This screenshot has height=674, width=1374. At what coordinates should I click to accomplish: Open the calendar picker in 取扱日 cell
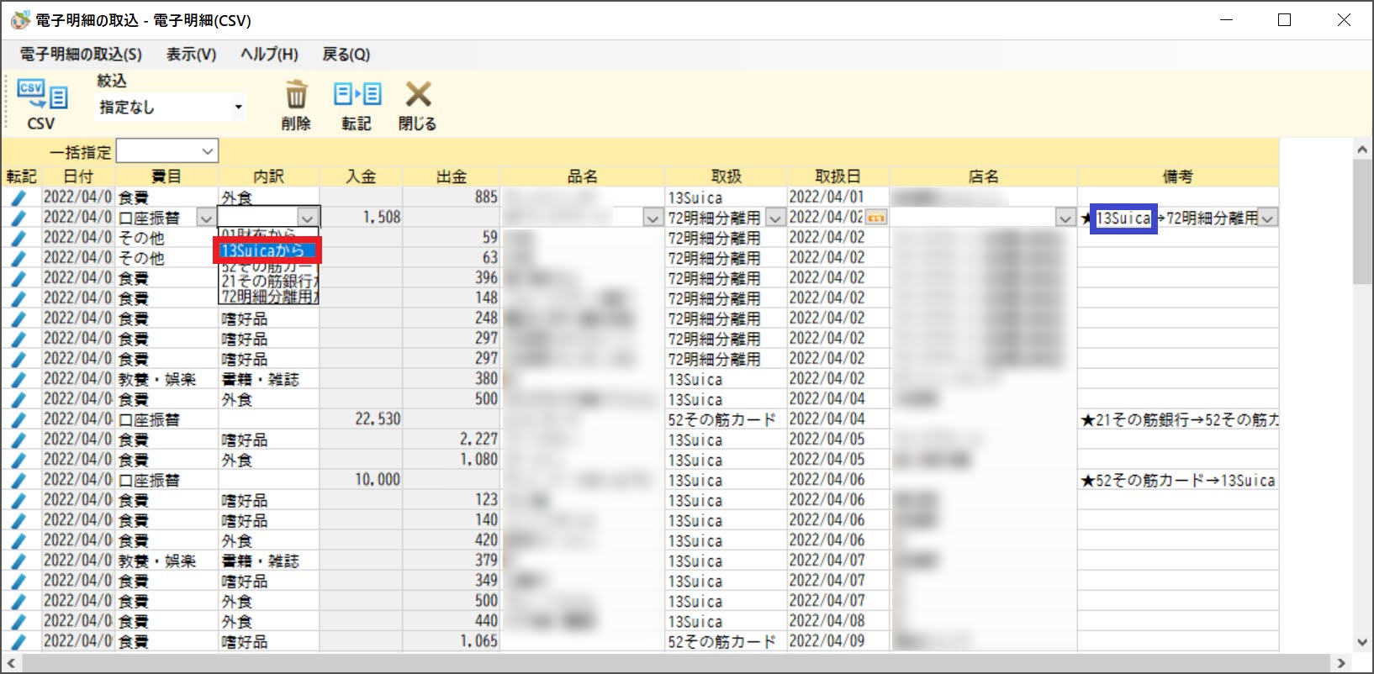coord(876,218)
